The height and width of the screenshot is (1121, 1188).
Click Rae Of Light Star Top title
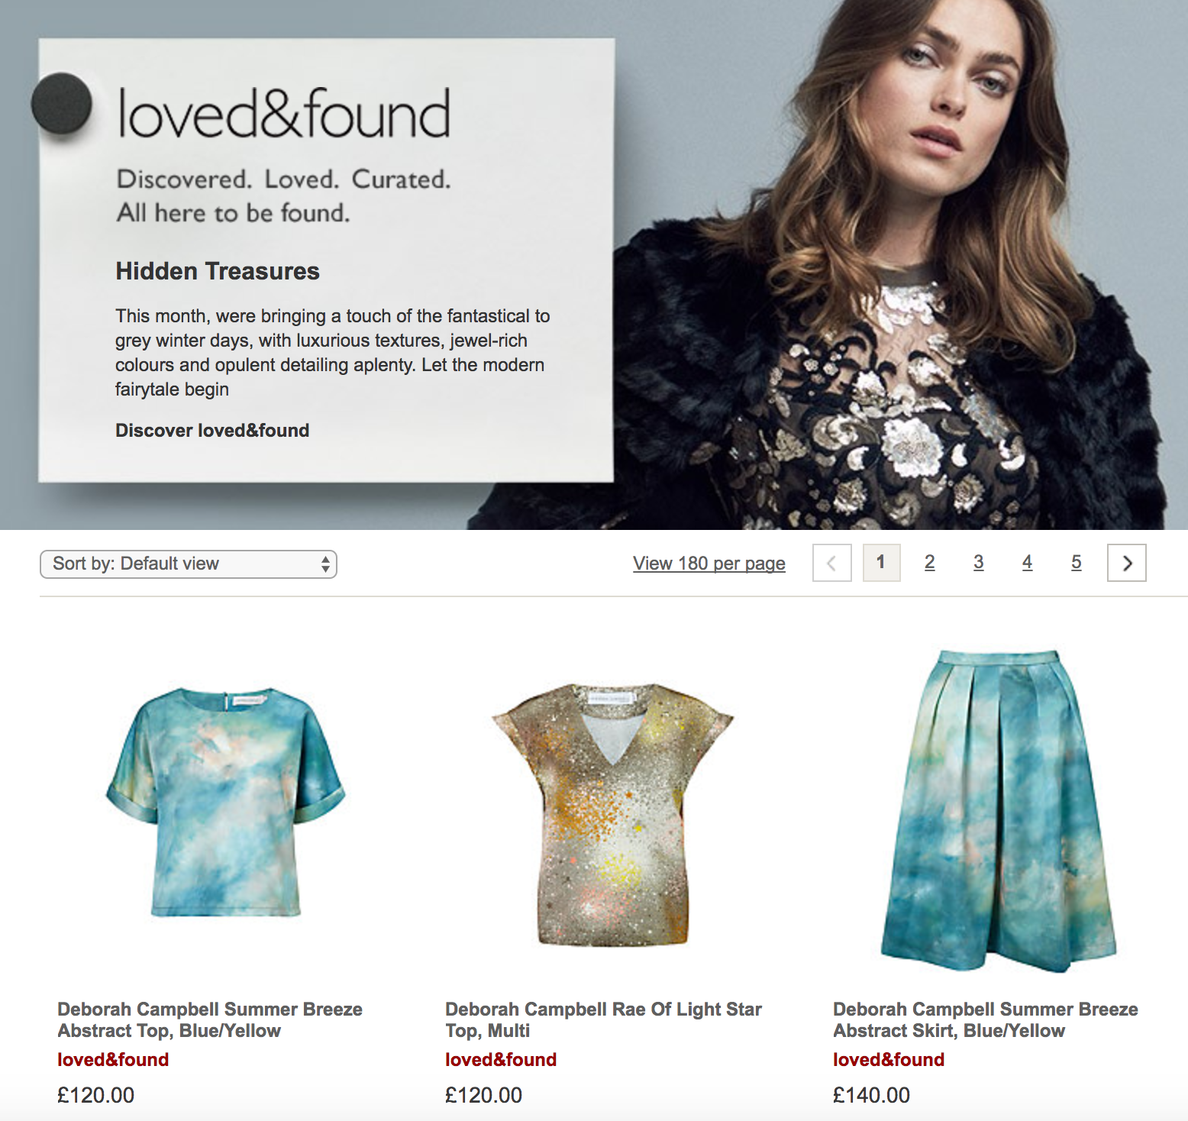coord(603,1020)
